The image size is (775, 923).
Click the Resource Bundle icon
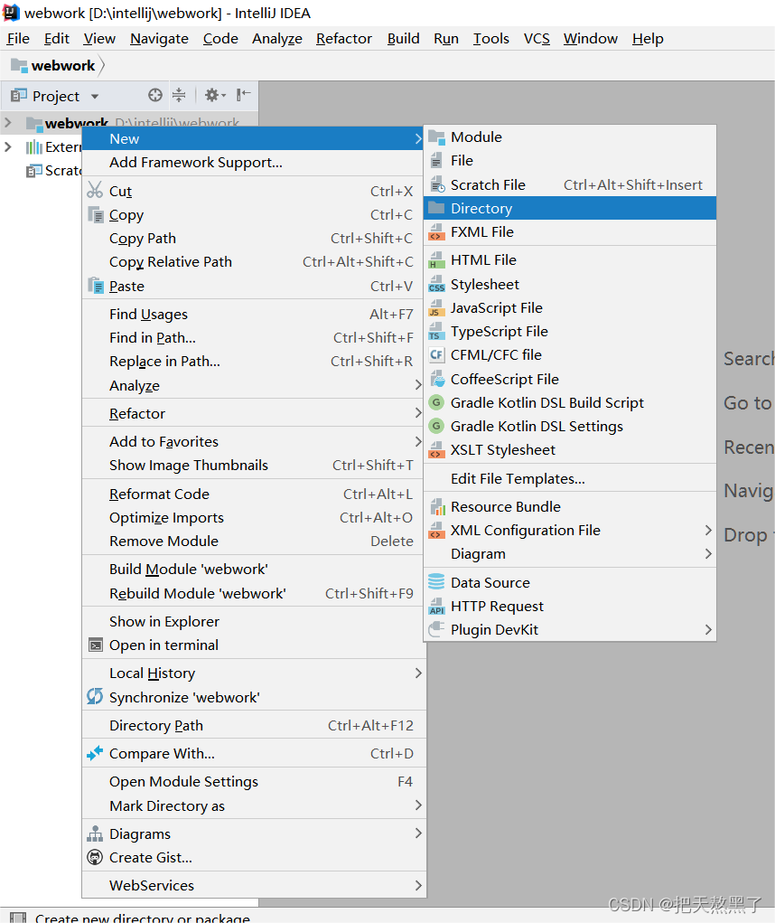coord(436,506)
